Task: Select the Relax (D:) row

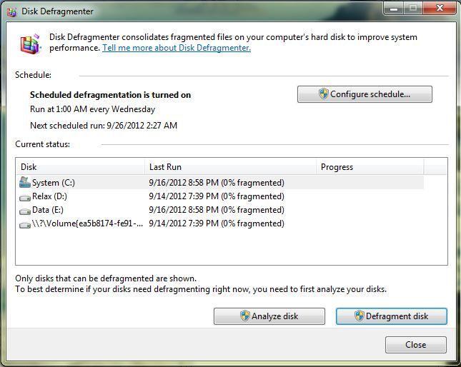Action: point(220,196)
